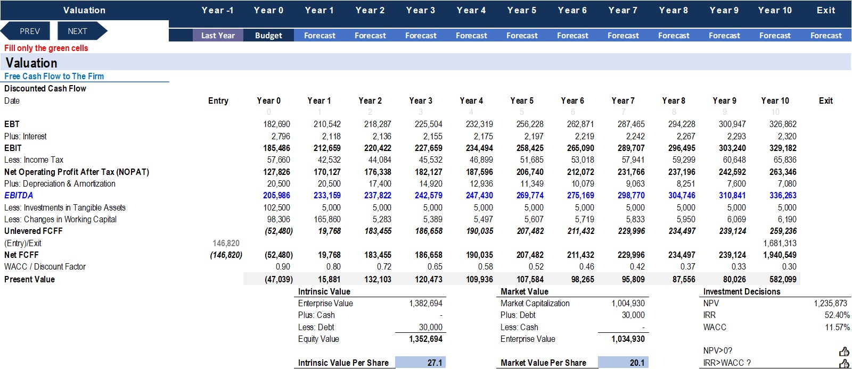Select the IRR value 52.40%
The height and width of the screenshot is (369, 852).
point(837,315)
